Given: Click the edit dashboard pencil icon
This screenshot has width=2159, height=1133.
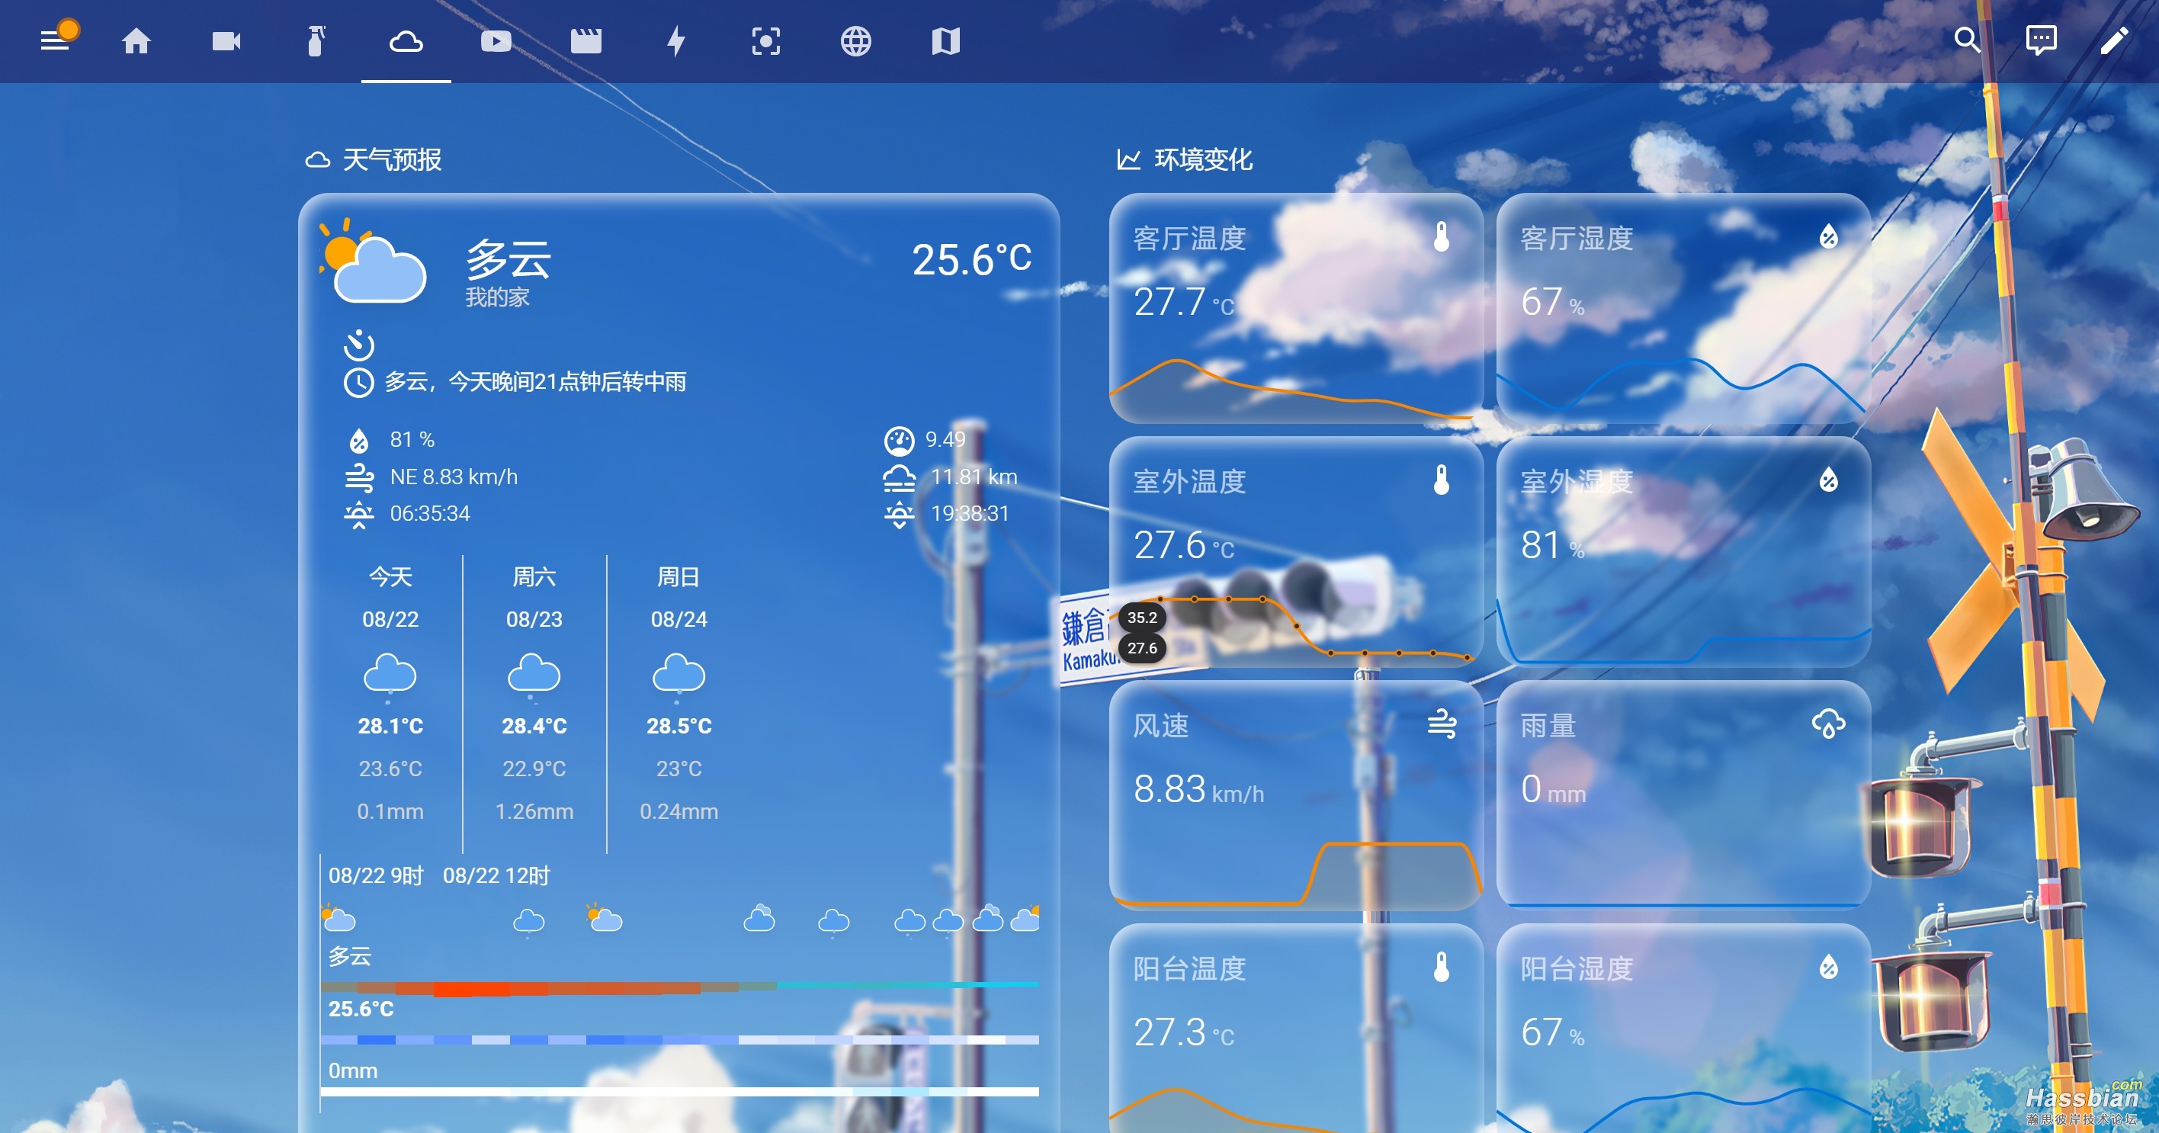Looking at the screenshot, I should click(2115, 40).
